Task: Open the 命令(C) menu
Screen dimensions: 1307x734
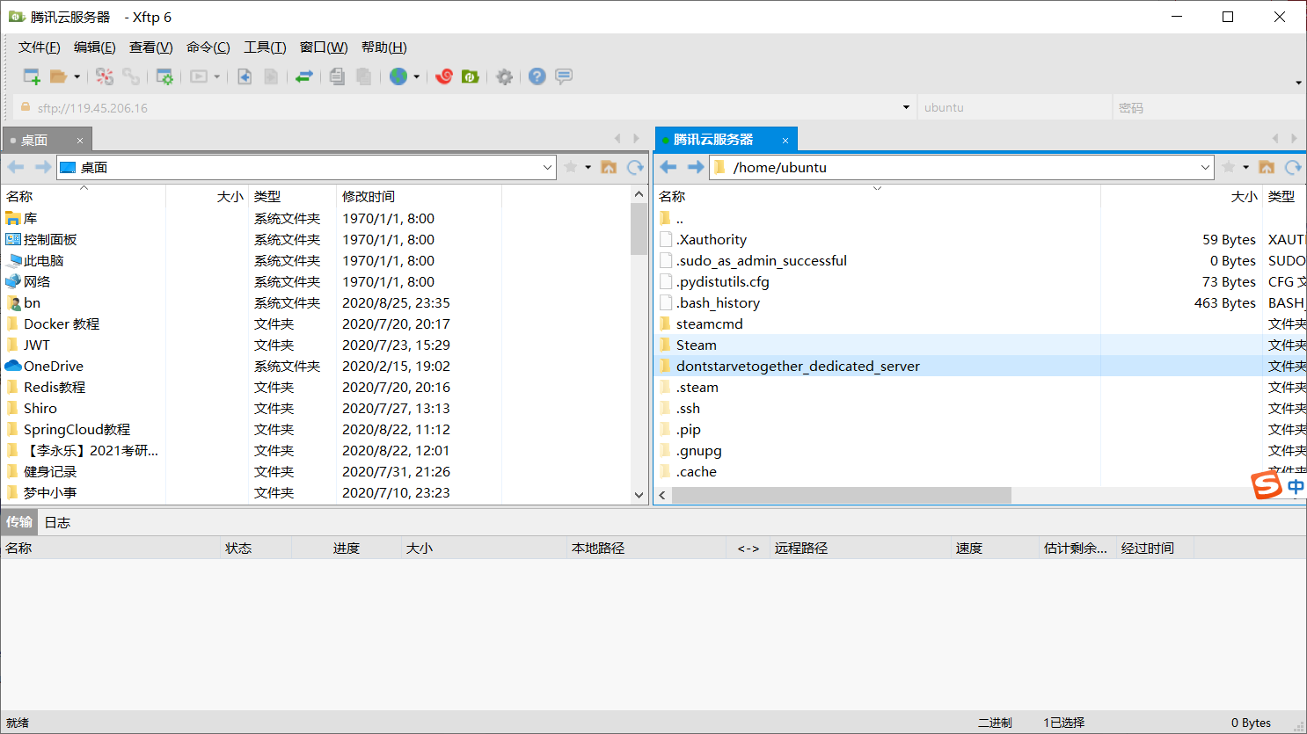Action: 208,47
